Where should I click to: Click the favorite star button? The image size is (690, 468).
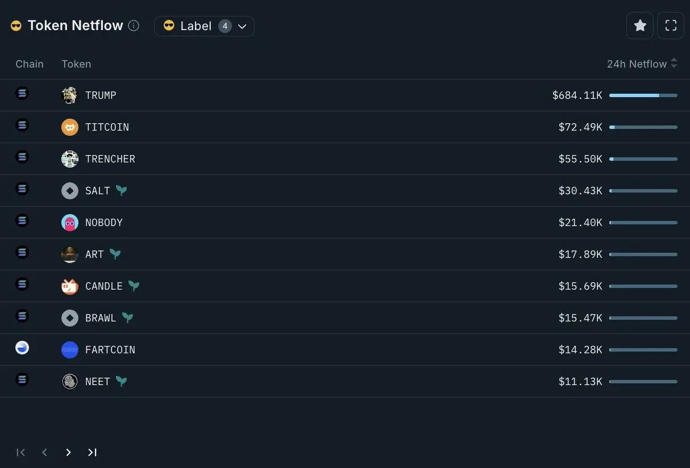(x=640, y=26)
